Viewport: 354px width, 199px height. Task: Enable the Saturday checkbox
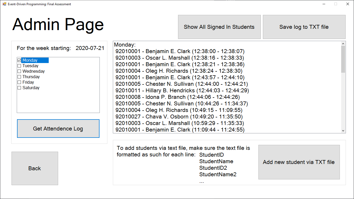click(x=19, y=88)
